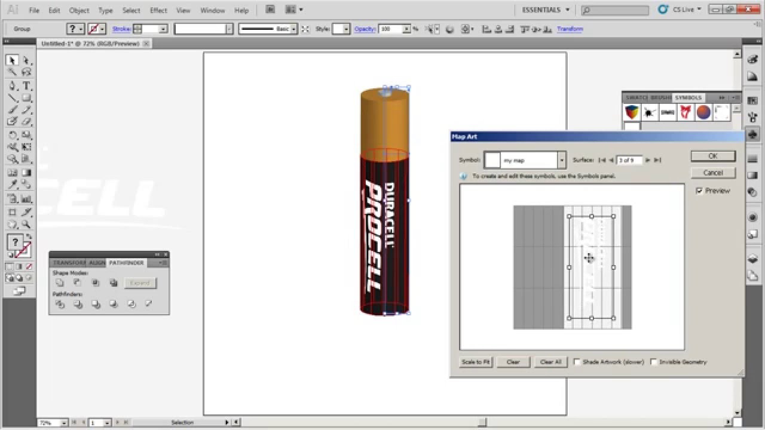Screen dimensions: 765x430
Task: Open the File menu
Action: [x=34, y=10]
